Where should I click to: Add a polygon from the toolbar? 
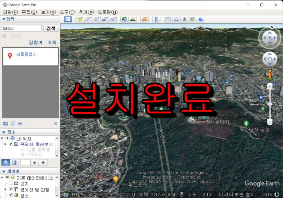[88, 19]
